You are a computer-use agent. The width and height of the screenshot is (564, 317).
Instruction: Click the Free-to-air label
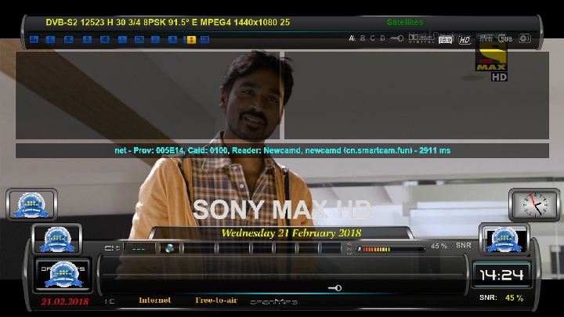click(x=214, y=301)
